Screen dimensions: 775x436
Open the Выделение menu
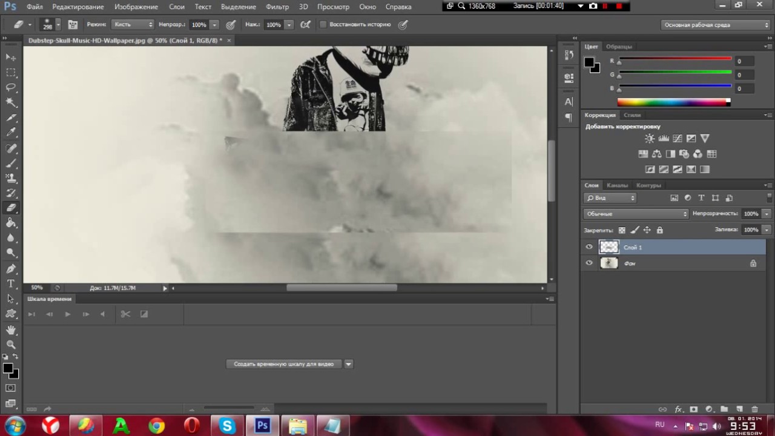(x=238, y=7)
